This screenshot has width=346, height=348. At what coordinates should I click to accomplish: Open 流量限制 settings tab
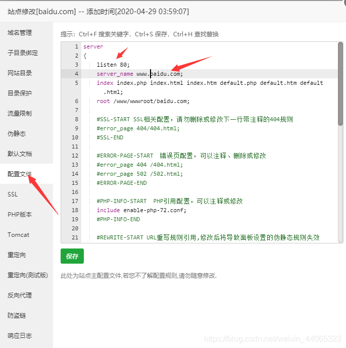(x=20, y=114)
